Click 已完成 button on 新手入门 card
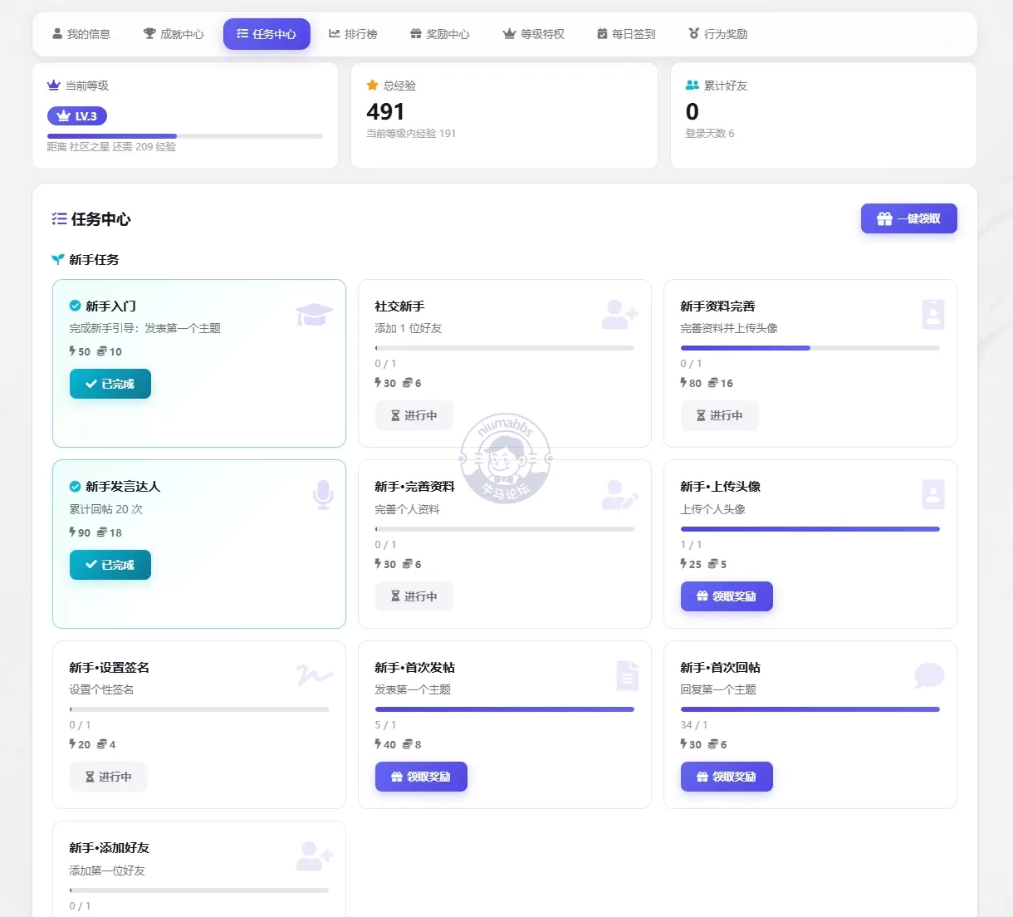 (x=110, y=384)
